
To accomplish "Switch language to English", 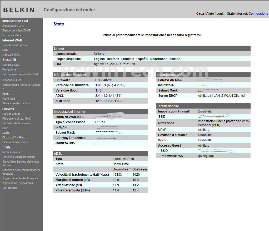I will pos(99,59).
